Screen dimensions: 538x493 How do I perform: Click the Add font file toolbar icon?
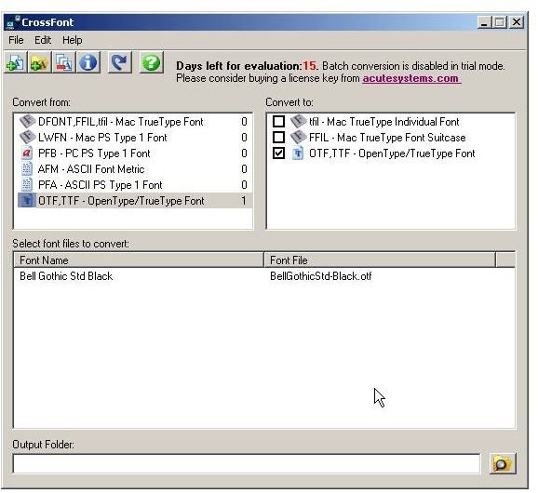pyautogui.click(x=15, y=62)
